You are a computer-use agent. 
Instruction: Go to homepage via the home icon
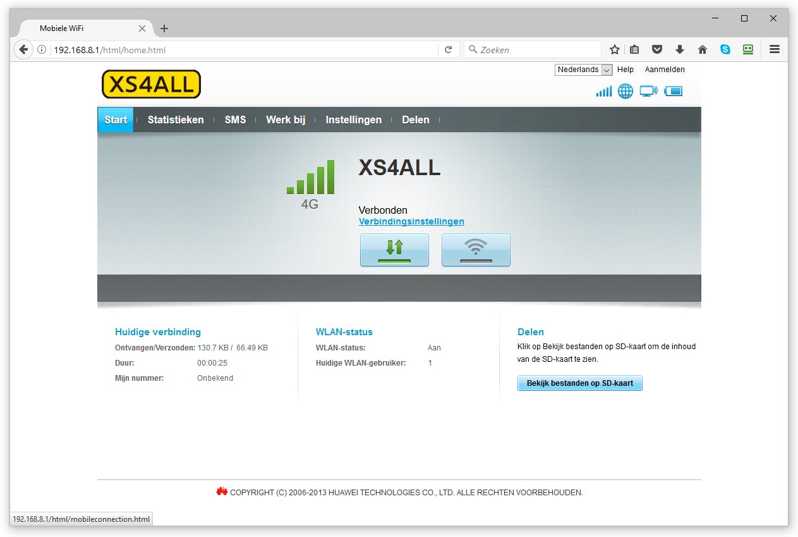coord(703,49)
